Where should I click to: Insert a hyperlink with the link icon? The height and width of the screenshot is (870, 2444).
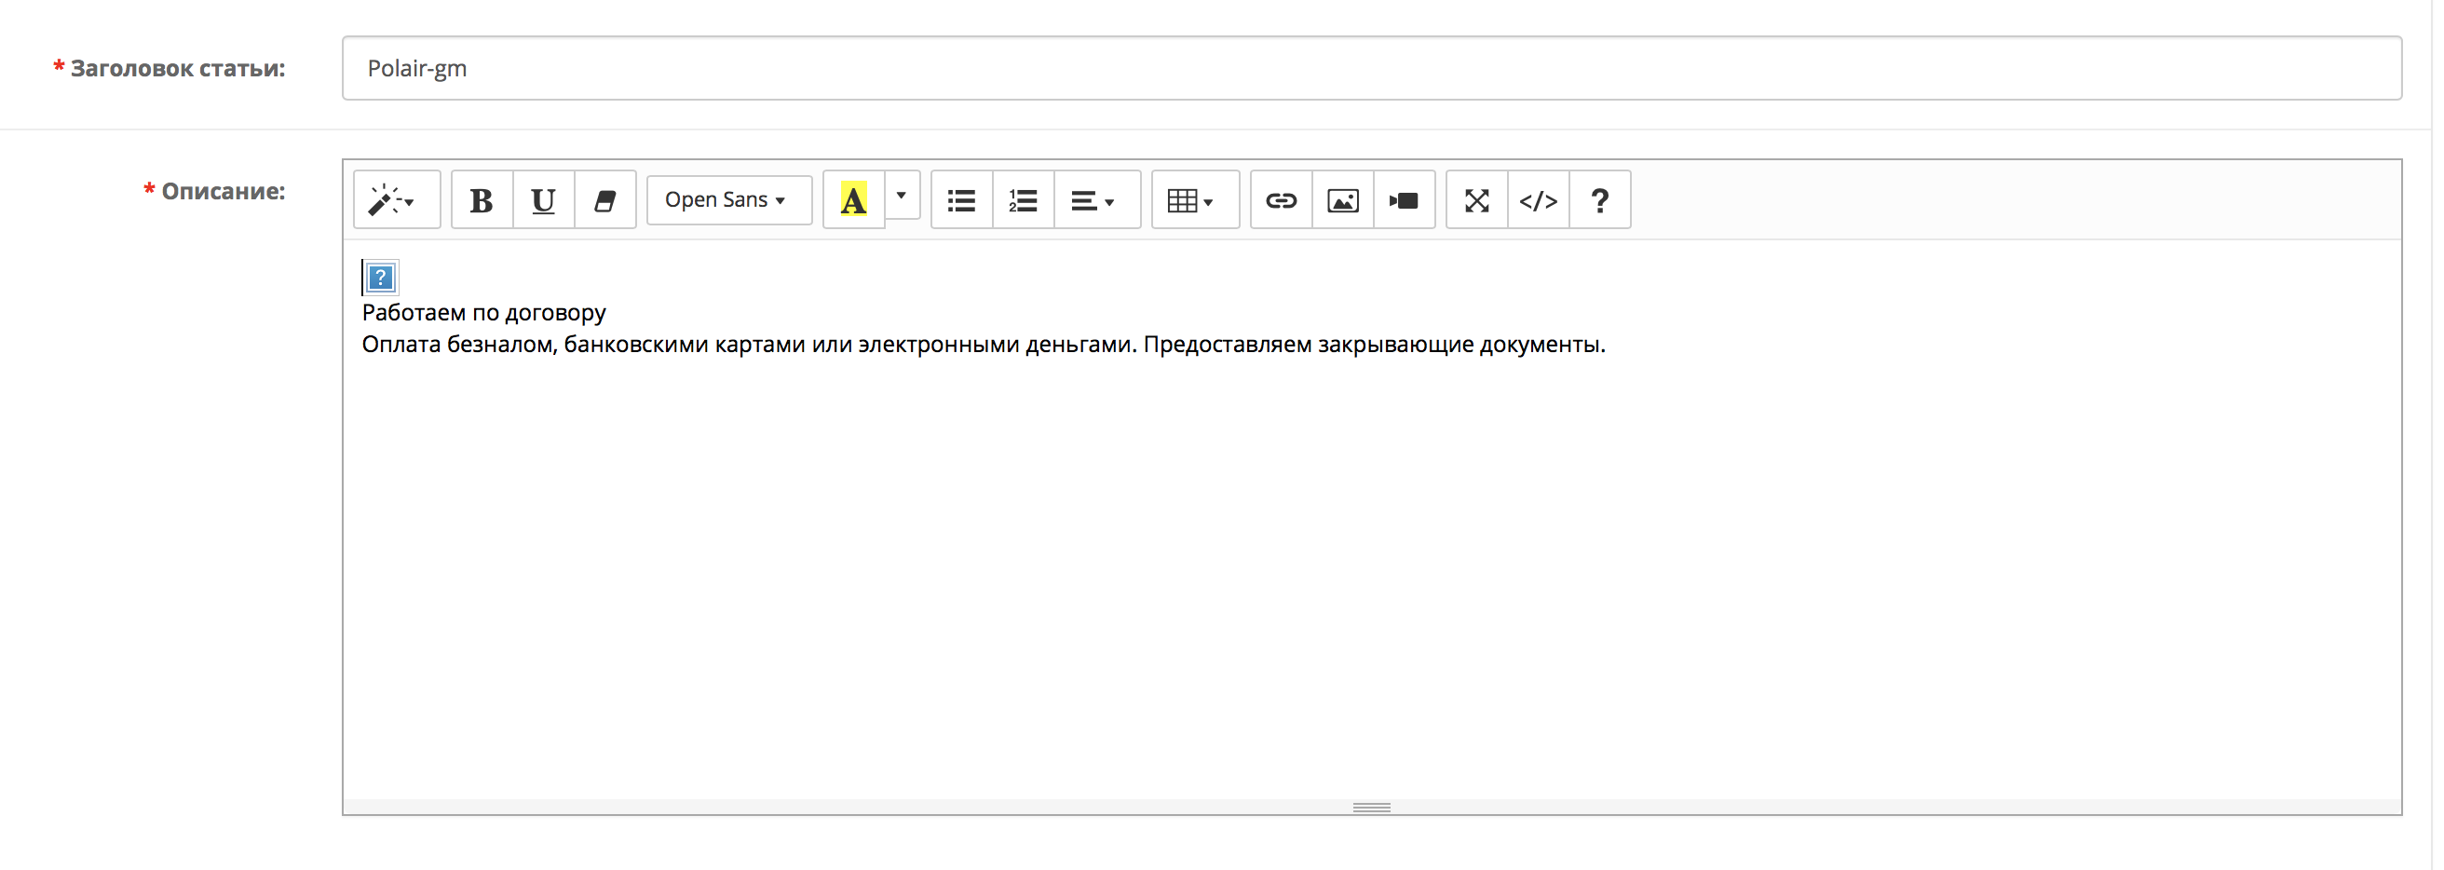(1281, 200)
